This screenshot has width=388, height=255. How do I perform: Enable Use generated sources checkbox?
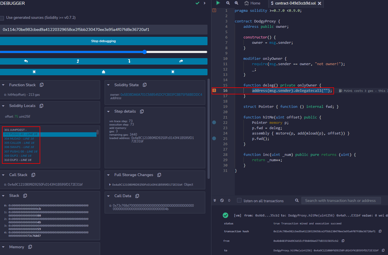click(x=2, y=18)
